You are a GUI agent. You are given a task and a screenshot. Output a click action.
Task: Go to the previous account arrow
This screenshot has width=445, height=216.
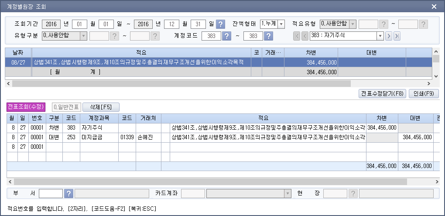(305, 36)
